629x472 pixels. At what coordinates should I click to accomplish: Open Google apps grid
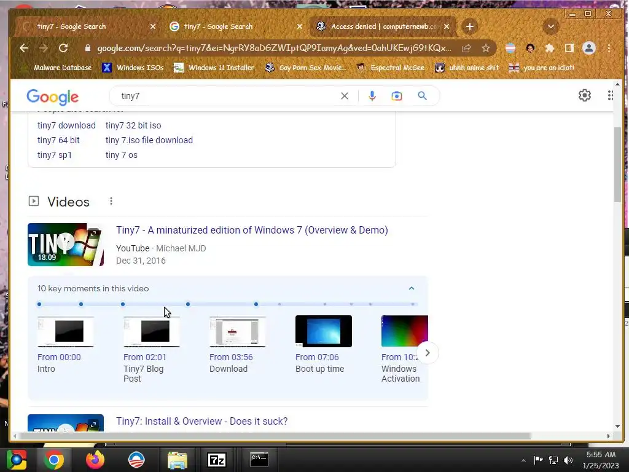pyautogui.click(x=610, y=95)
